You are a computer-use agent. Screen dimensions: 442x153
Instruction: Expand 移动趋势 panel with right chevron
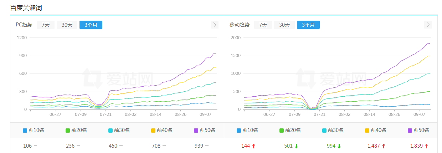[428, 25]
